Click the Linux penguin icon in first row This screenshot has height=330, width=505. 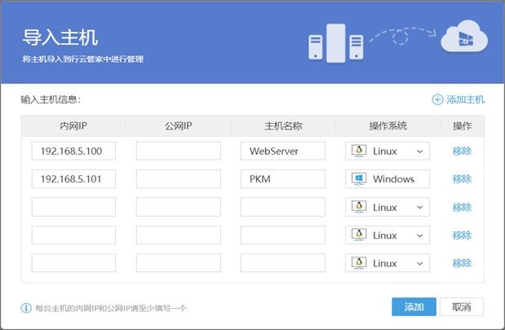tap(359, 152)
